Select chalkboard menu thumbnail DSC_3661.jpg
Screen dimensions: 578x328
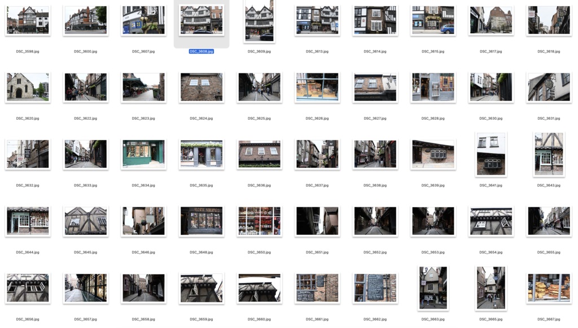[317, 288]
